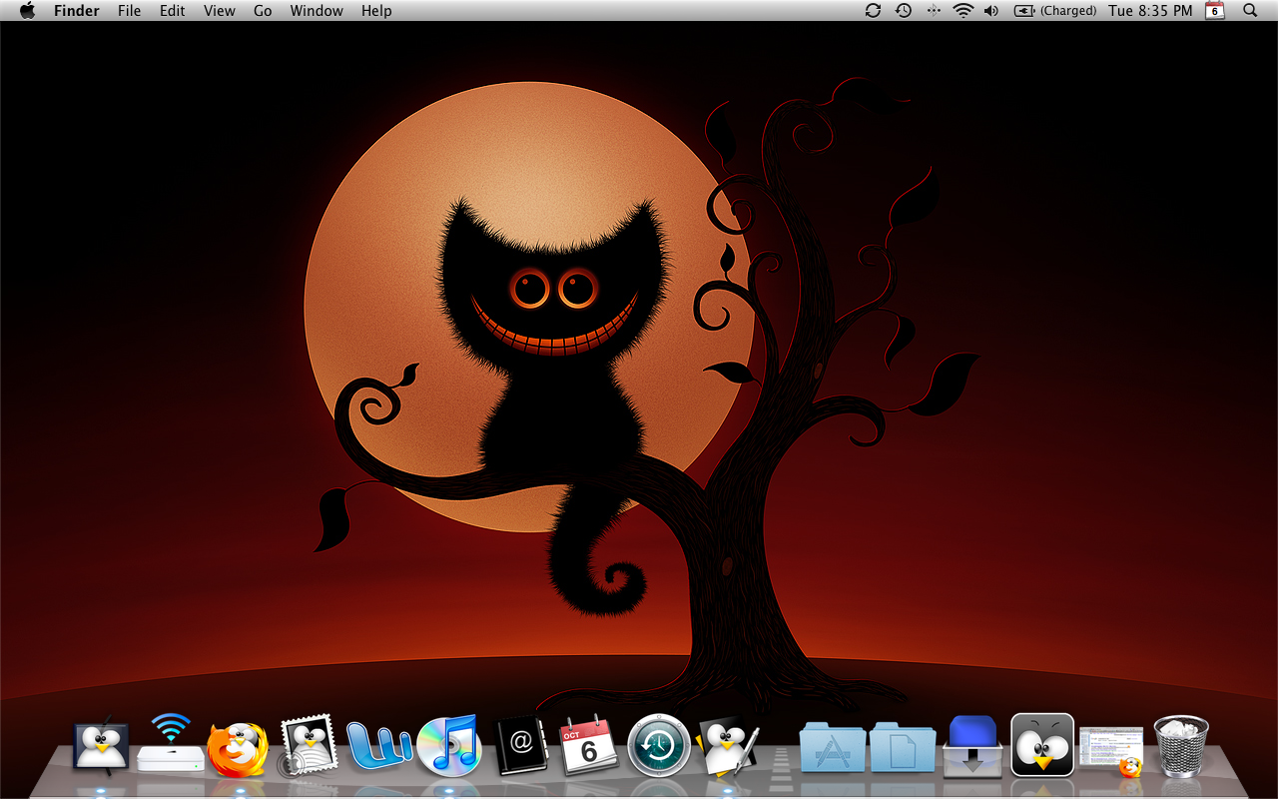Screen dimensions: 1278x799
Task: Open the Applications folder stack
Action: [832, 747]
